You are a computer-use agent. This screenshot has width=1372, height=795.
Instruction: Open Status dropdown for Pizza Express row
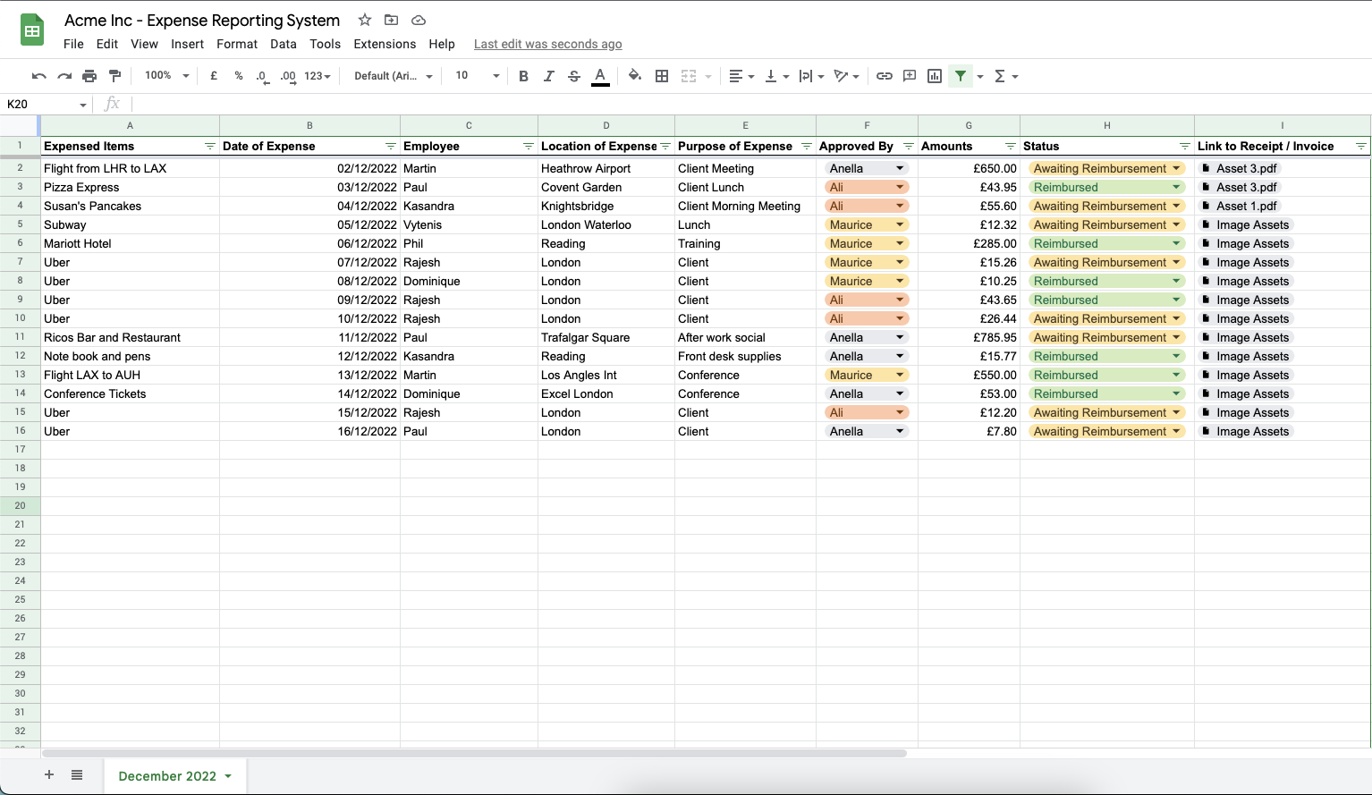(1176, 187)
